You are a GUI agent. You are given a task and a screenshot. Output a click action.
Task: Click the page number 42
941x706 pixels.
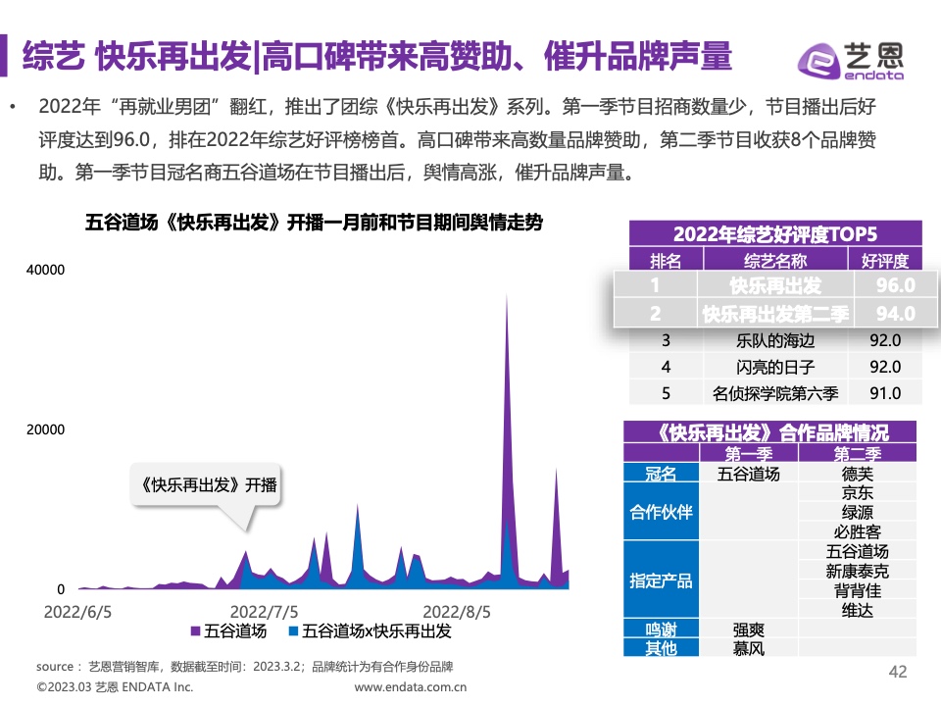(x=898, y=671)
